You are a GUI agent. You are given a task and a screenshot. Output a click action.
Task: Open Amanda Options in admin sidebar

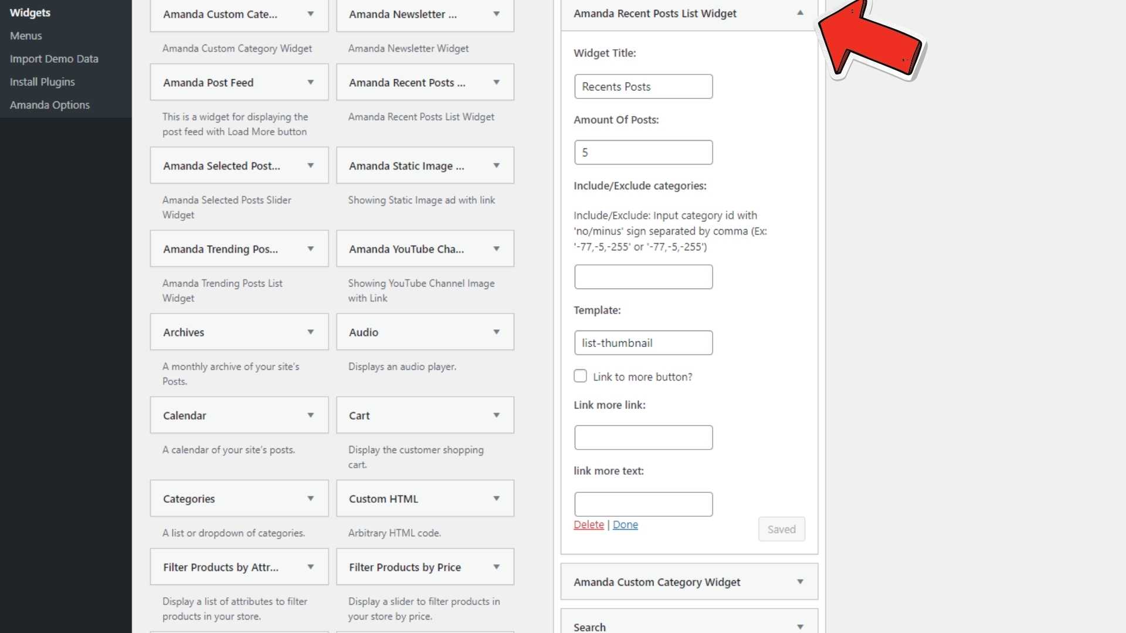coord(50,105)
